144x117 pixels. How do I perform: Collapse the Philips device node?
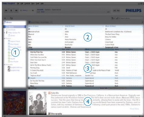click(x=5, y=33)
